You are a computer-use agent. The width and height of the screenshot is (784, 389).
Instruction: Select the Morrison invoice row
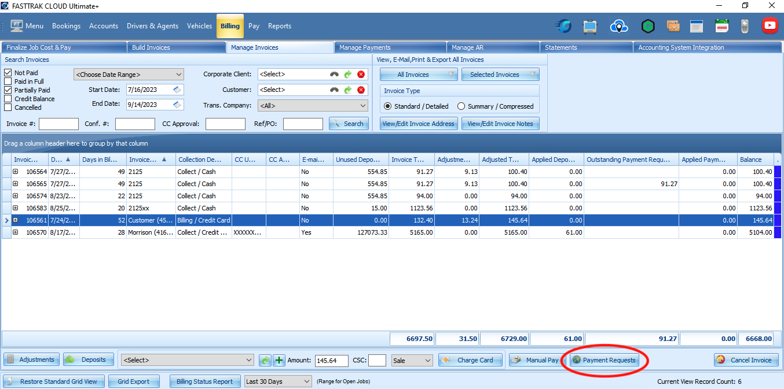click(x=388, y=232)
